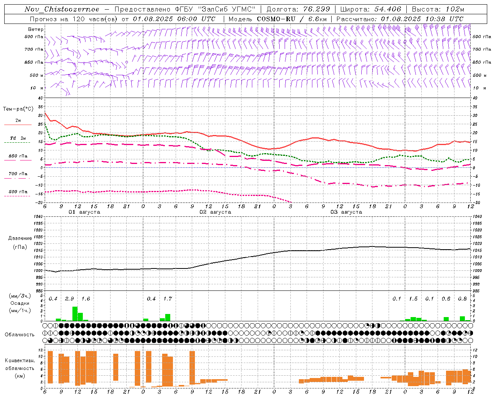Click the red solid line sample under '2м'
This screenshot has width=493, height=395.
click(18, 125)
